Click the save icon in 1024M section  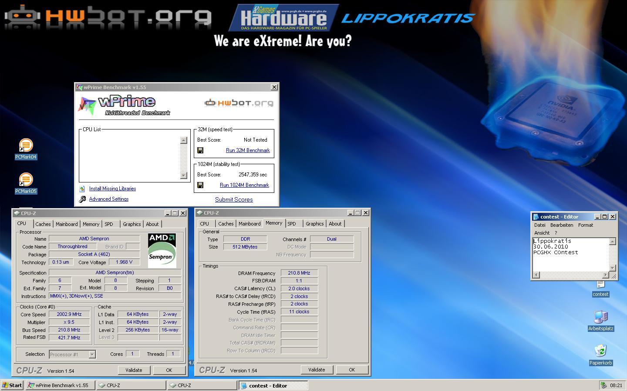pyautogui.click(x=200, y=185)
